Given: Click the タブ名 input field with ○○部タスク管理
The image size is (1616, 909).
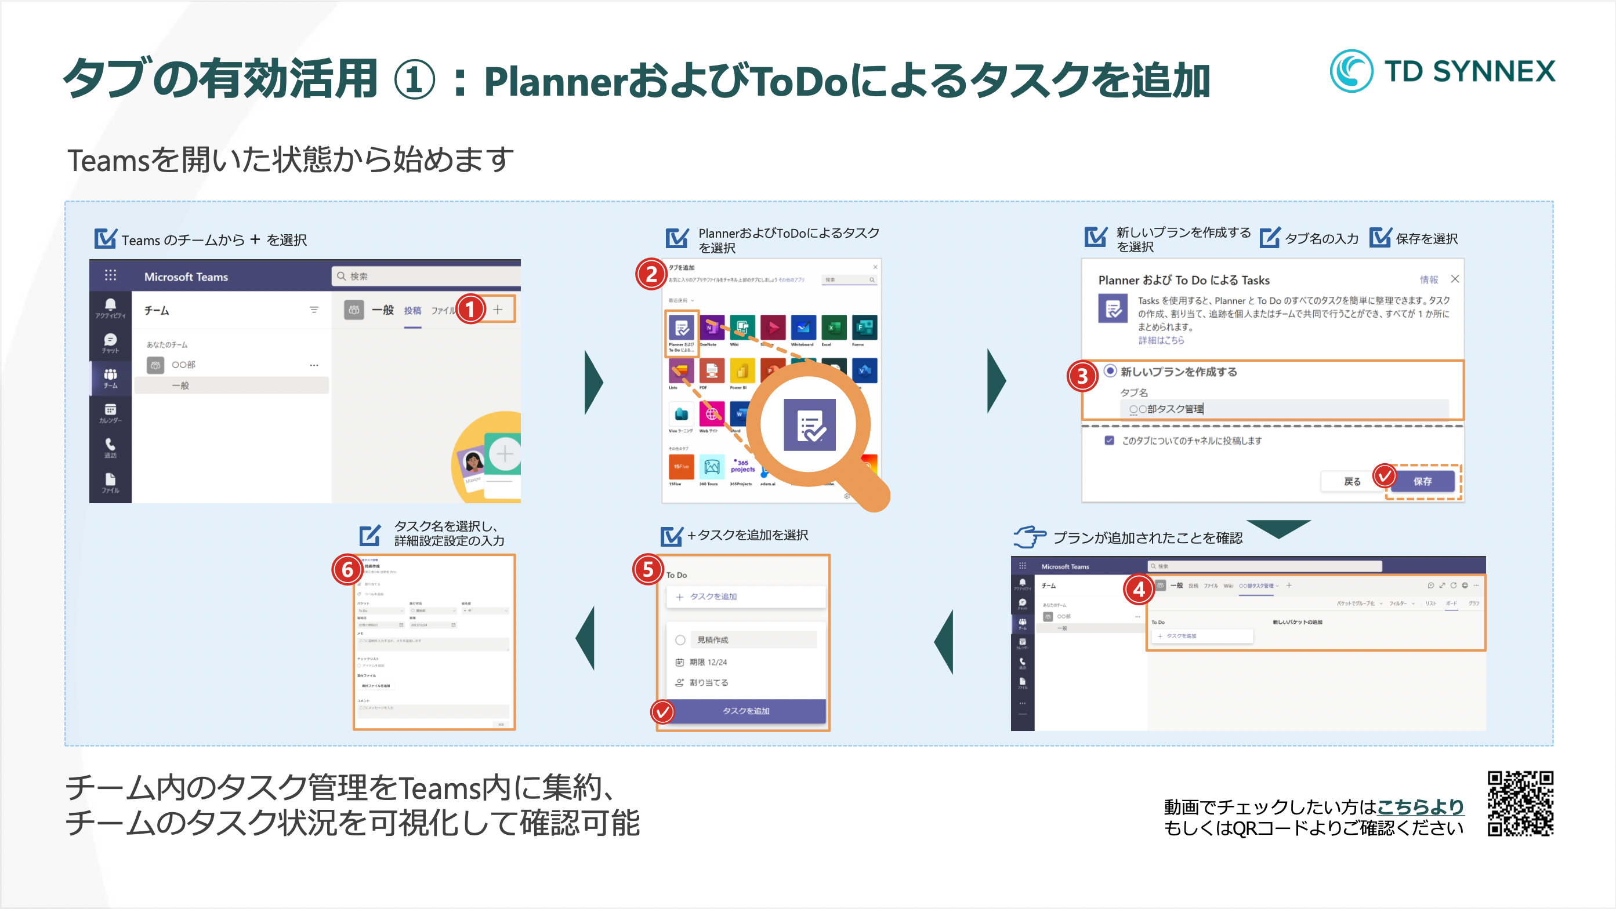Looking at the screenshot, I should (1284, 409).
